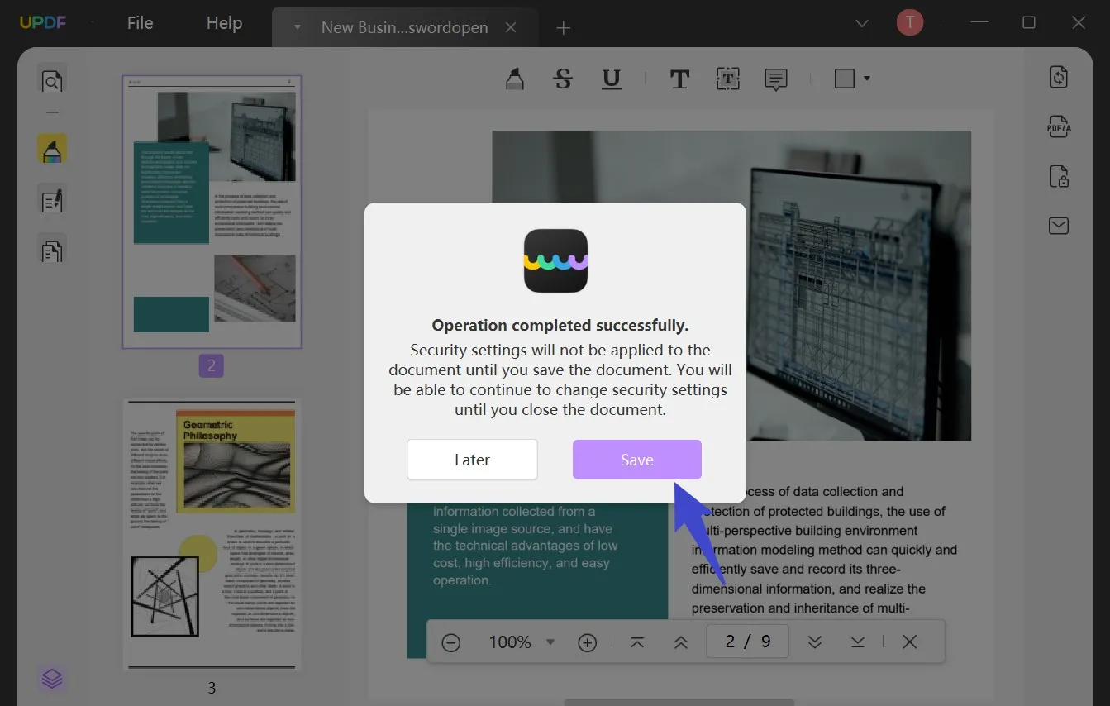Go to the previous page
1110x706 pixels.
[681, 642]
